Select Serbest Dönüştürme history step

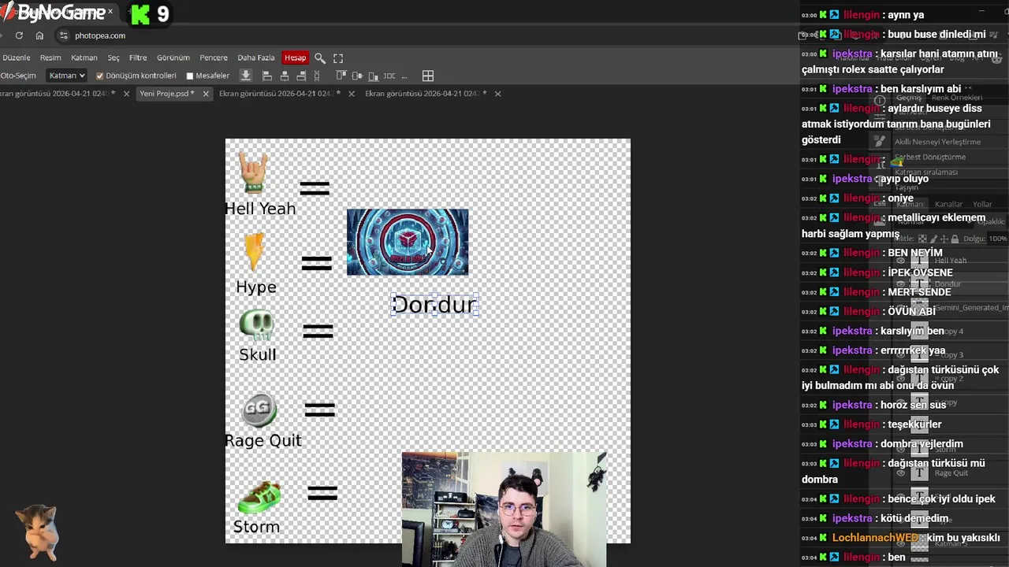pos(930,157)
